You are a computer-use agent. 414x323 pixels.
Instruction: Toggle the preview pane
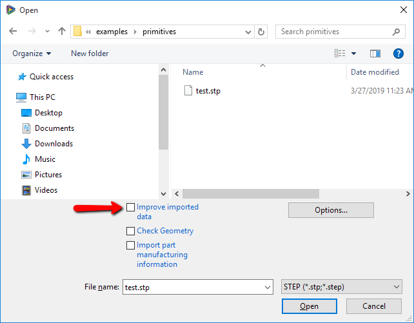[x=375, y=54]
